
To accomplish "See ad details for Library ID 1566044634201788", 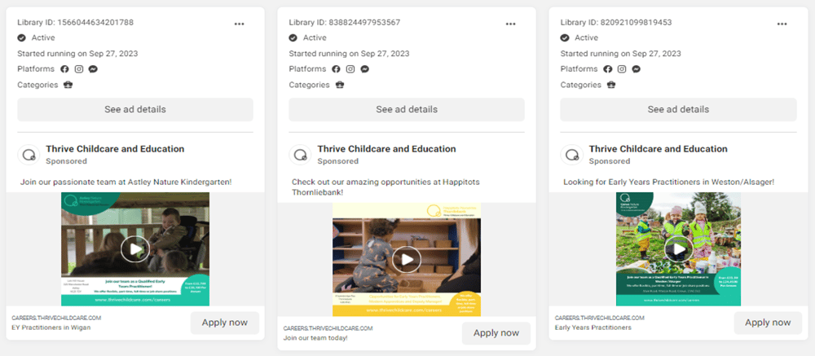I will (135, 110).
